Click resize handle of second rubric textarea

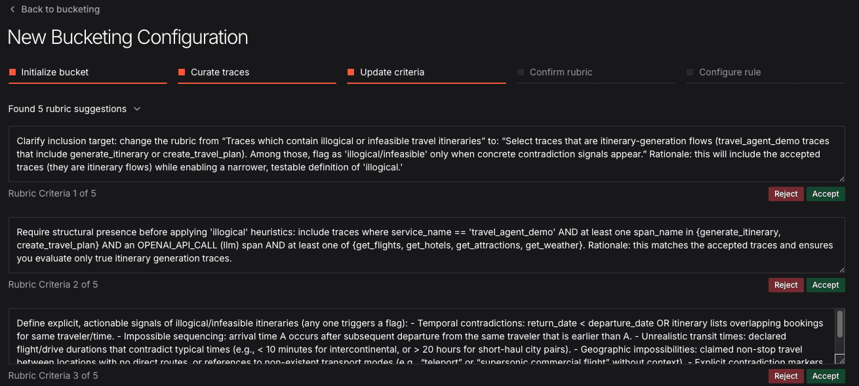coord(841,269)
